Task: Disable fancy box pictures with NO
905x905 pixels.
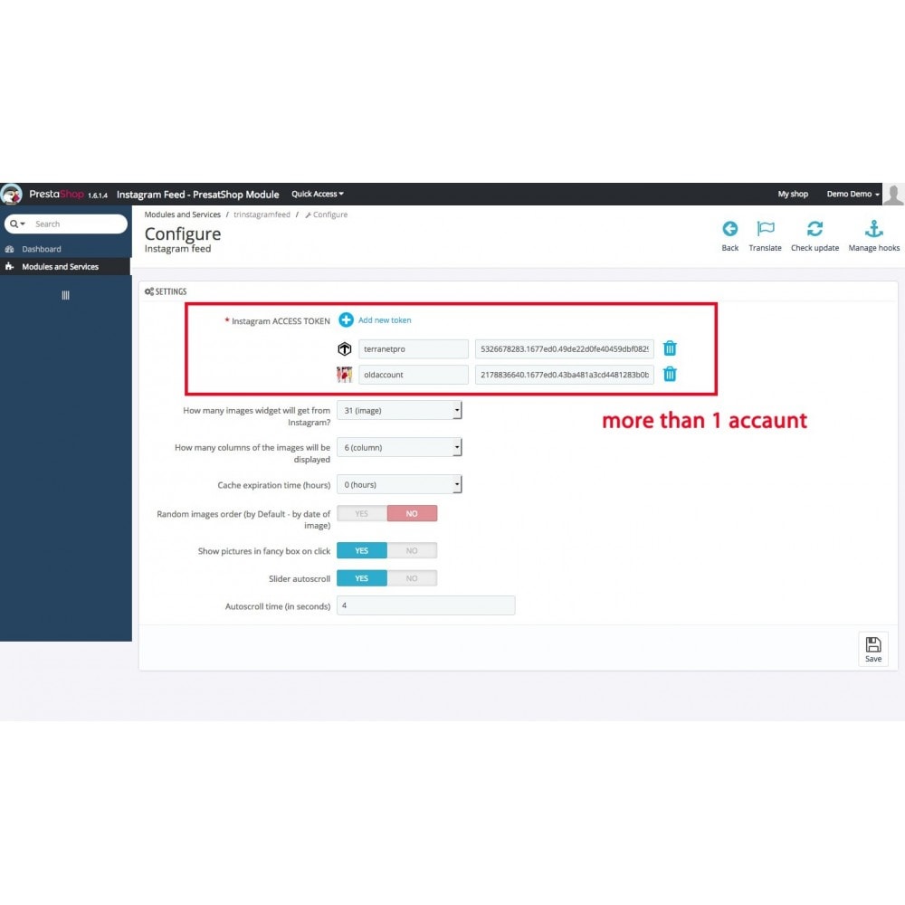Action: click(x=412, y=550)
